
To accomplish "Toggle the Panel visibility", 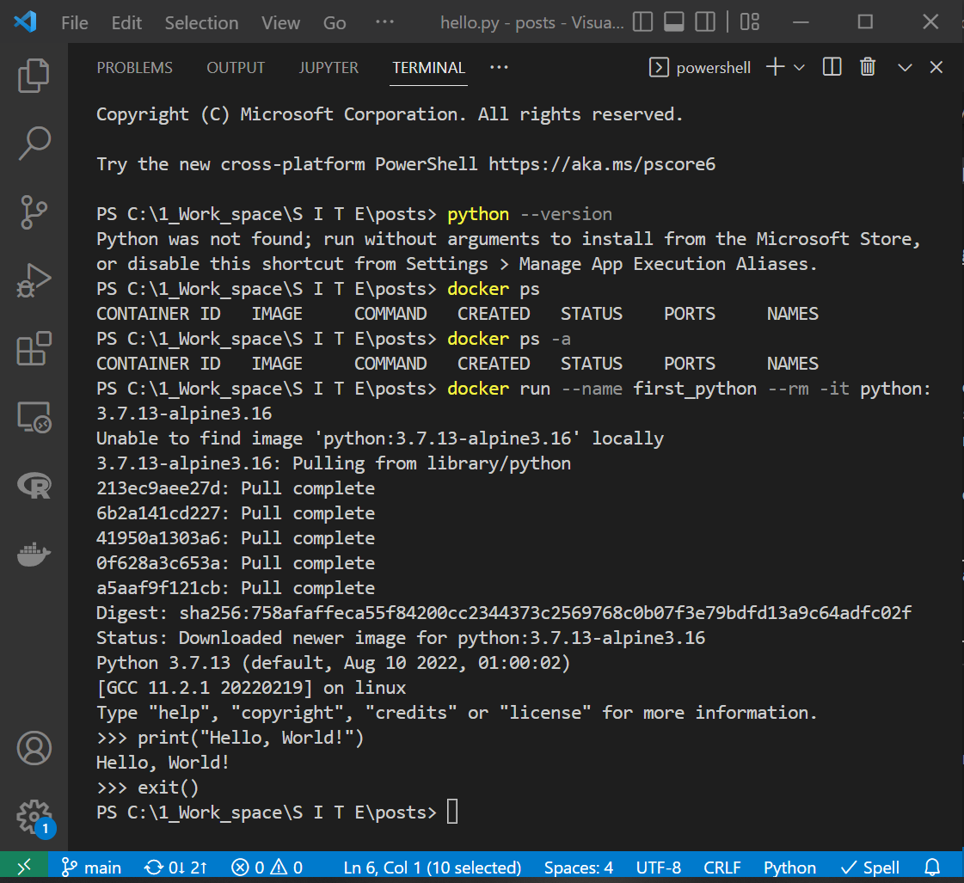I will [673, 22].
